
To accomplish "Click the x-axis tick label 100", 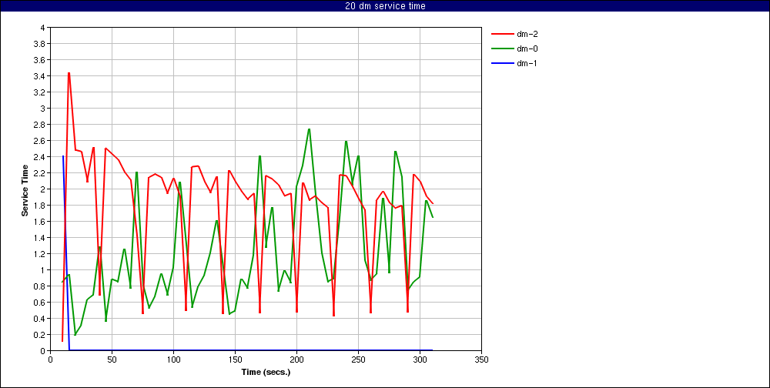I will (173, 359).
